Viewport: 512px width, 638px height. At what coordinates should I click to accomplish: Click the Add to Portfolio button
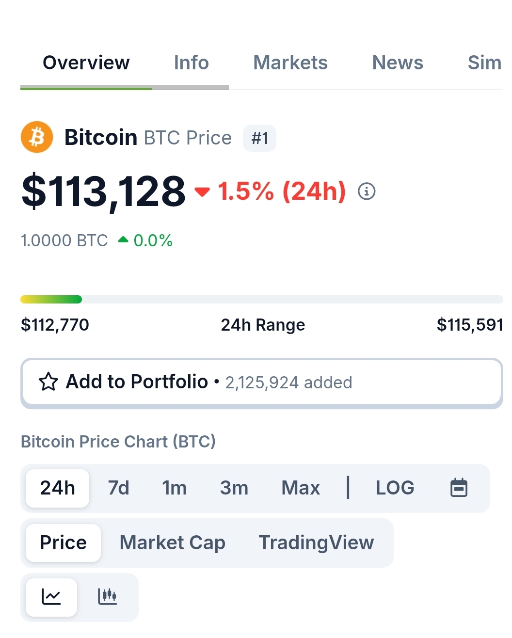262,382
